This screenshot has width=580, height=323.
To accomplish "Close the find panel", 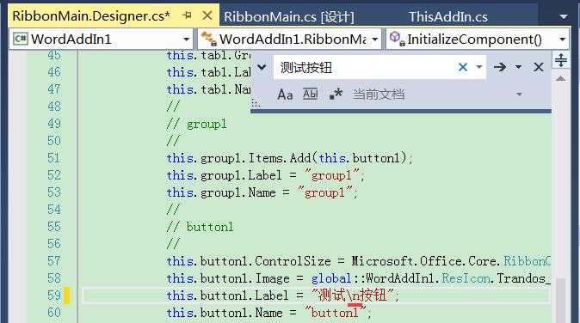I will (539, 67).
